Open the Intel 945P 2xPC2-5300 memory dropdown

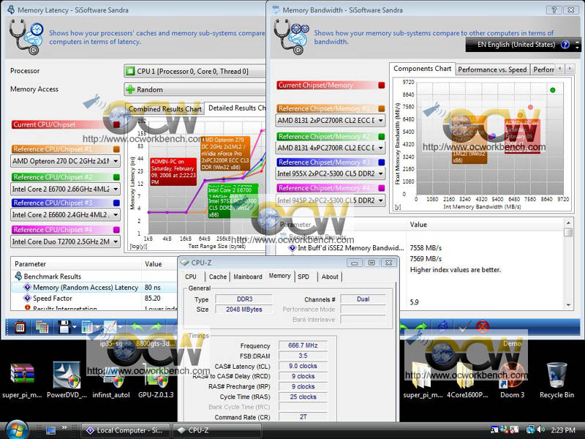pos(331,200)
